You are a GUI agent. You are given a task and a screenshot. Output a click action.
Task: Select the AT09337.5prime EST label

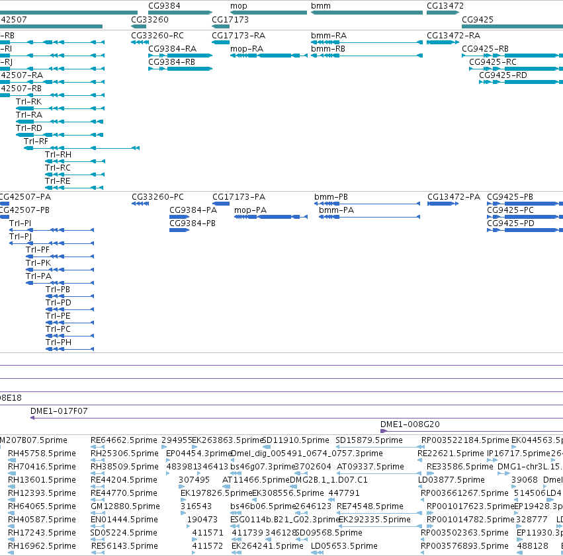point(370,467)
